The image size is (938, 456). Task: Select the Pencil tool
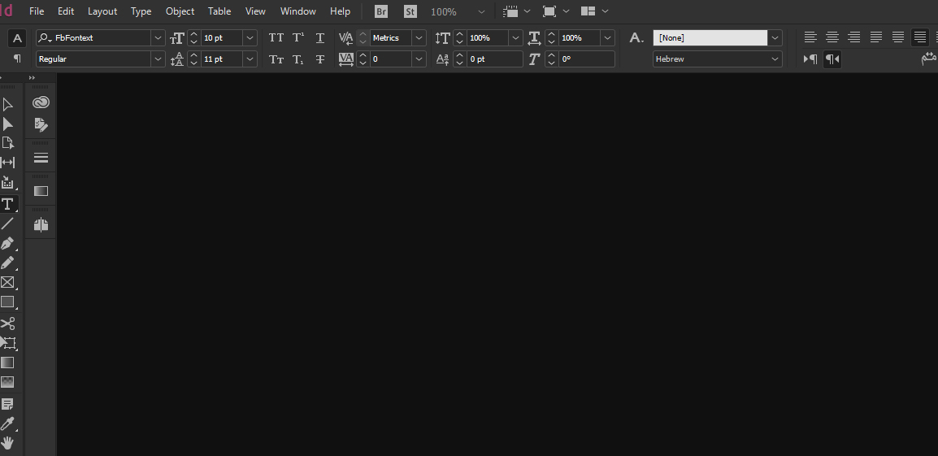(8, 263)
